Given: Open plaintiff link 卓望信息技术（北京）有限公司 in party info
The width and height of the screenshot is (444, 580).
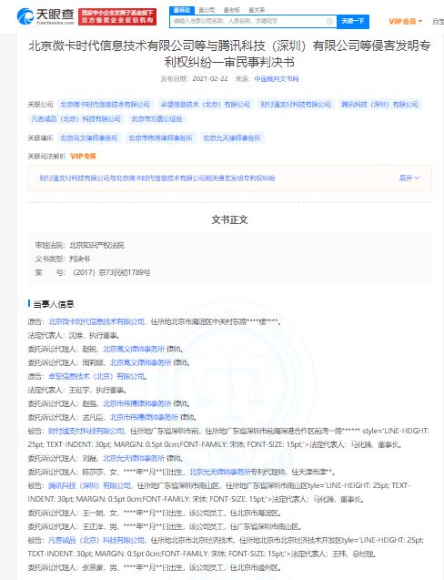Looking at the screenshot, I should click(96, 376).
